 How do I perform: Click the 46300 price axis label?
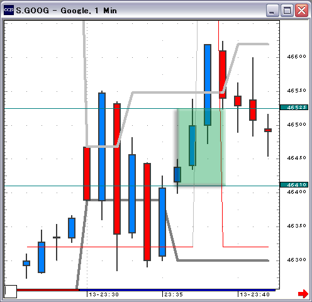(x=296, y=260)
